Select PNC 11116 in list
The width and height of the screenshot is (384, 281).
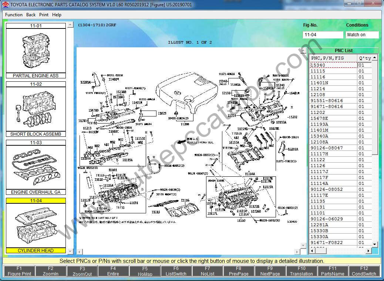pos(340,77)
